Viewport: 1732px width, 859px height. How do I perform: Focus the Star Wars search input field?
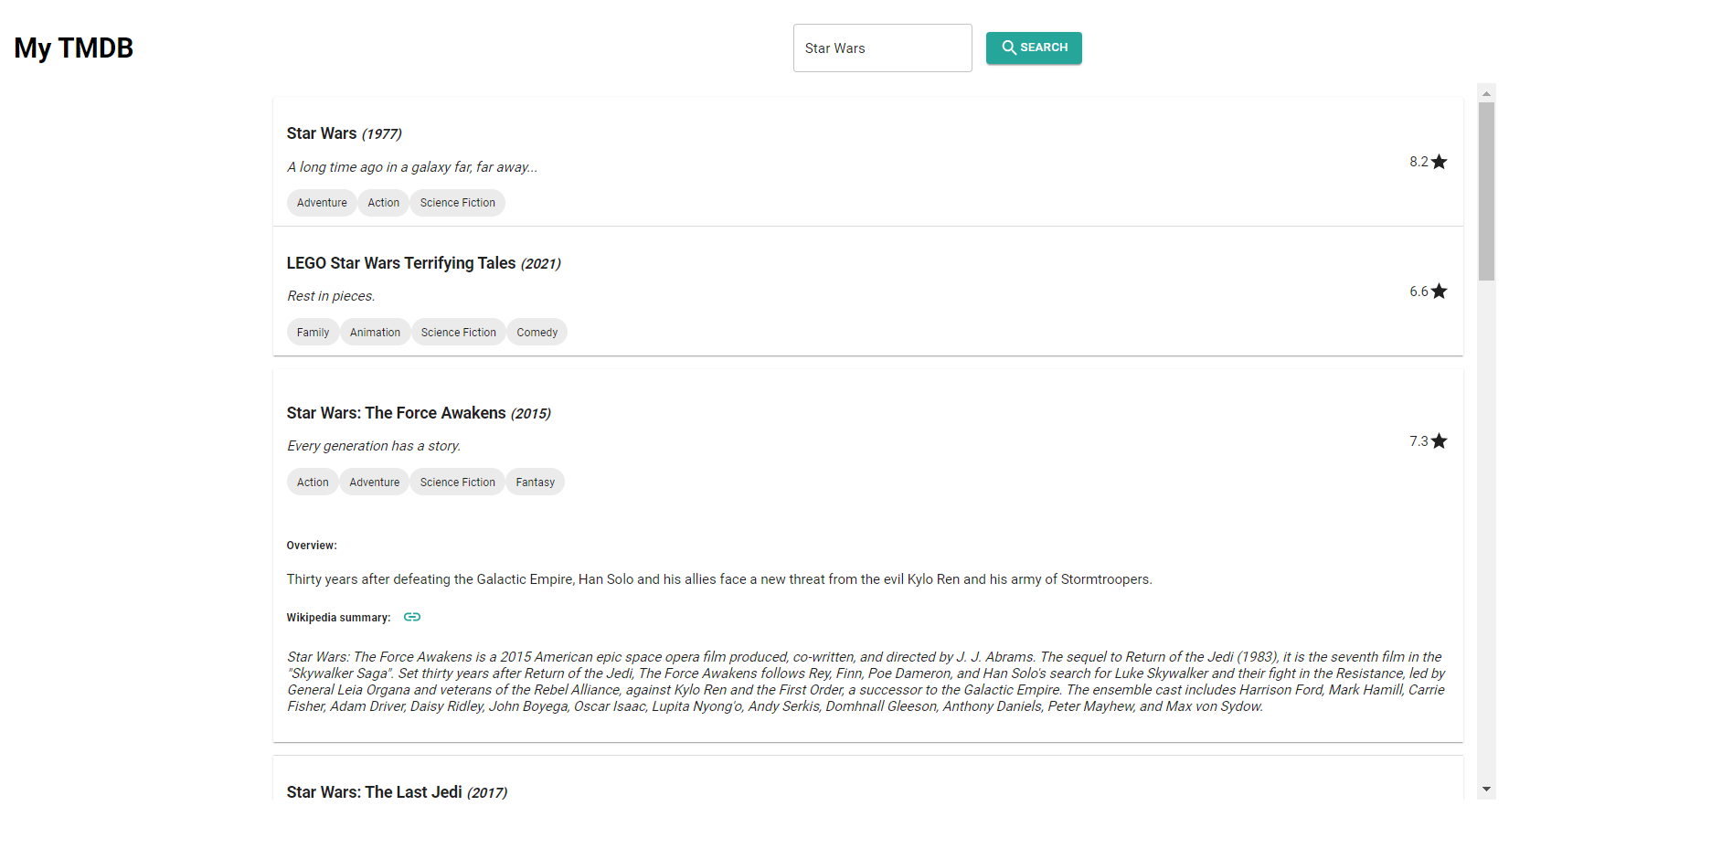click(x=882, y=48)
